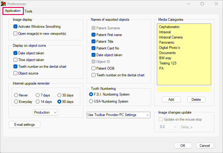Image resolution: width=223 pixels, height=153 pixels.
Task: Click the yellow new category input field
Action: [x=184, y=89]
